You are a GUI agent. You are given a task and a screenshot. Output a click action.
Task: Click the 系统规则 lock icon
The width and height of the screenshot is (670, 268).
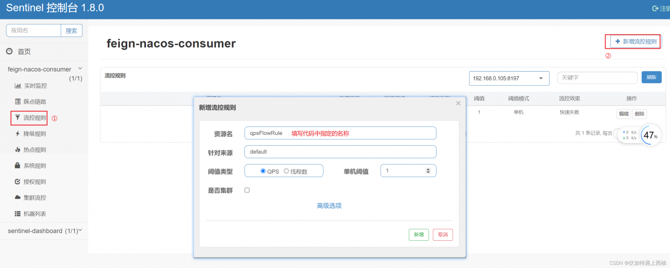pyautogui.click(x=18, y=166)
